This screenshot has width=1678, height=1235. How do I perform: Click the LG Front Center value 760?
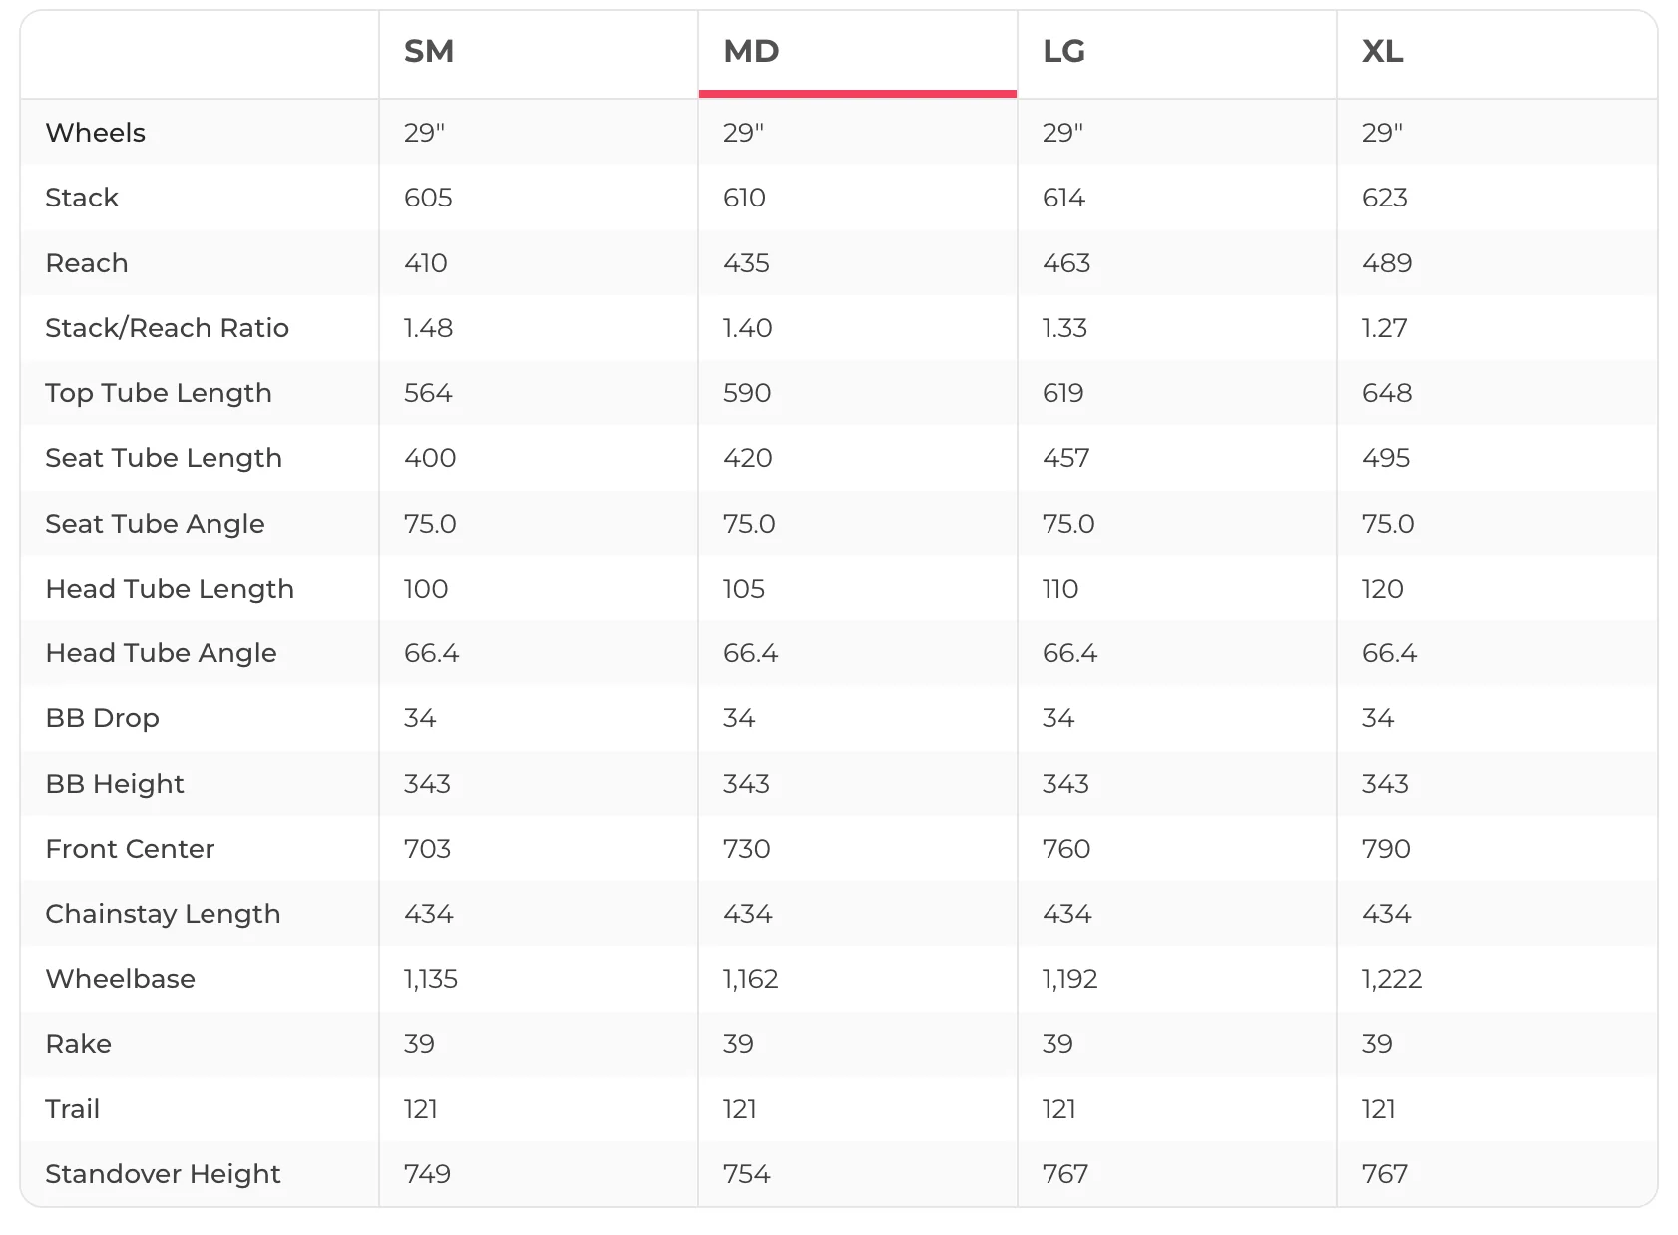pyautogui.click(x=1066, y=849)
